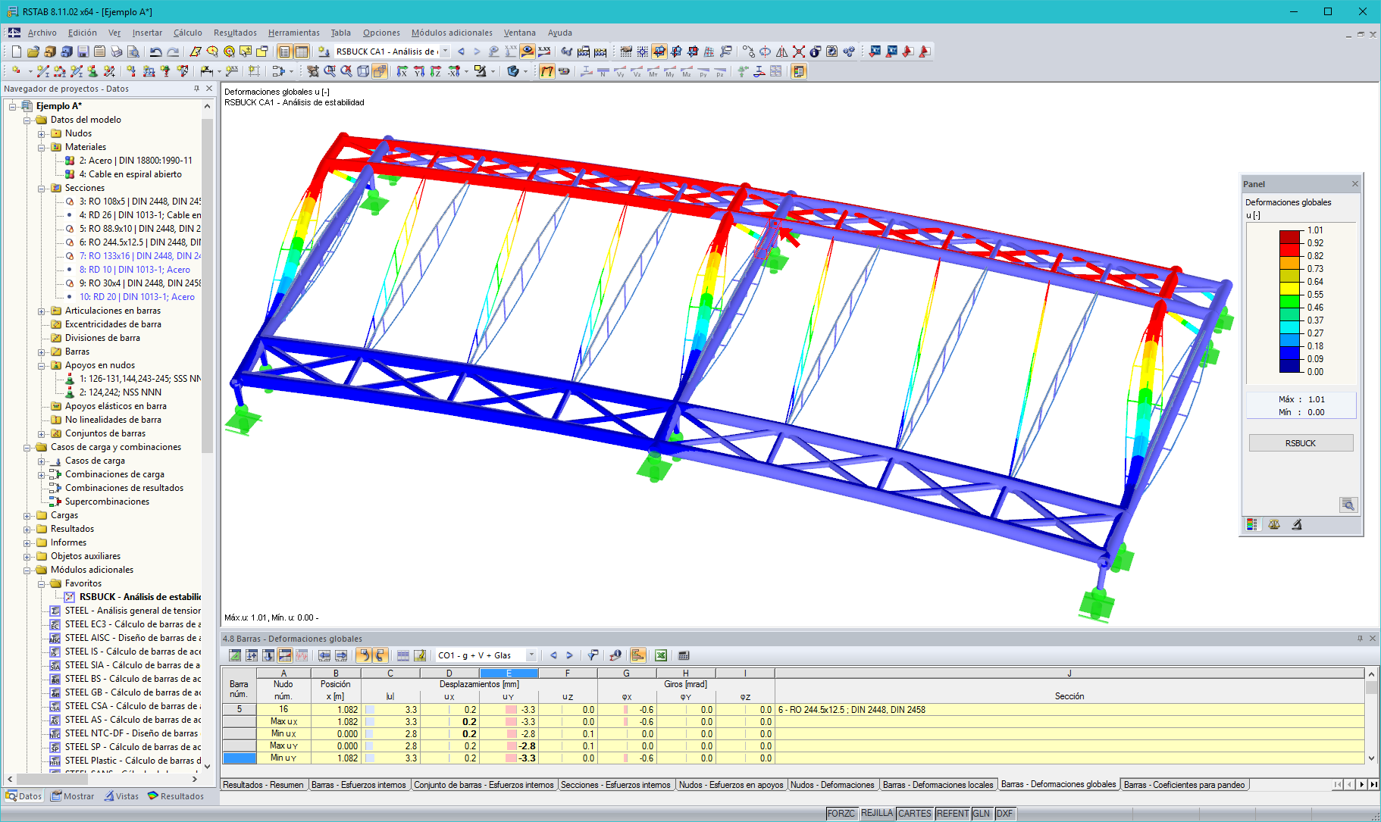Expand the Barras tree node
The height and width of the screenshot is (822, 1381).
[x=42, y=352]
